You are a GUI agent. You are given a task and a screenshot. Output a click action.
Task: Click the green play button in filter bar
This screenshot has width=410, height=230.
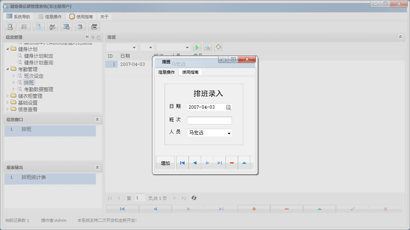pos(197,47)
